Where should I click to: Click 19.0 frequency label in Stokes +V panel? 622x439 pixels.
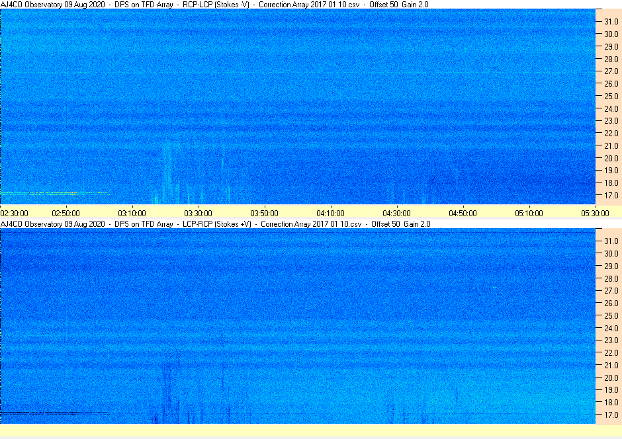(611, 390)
